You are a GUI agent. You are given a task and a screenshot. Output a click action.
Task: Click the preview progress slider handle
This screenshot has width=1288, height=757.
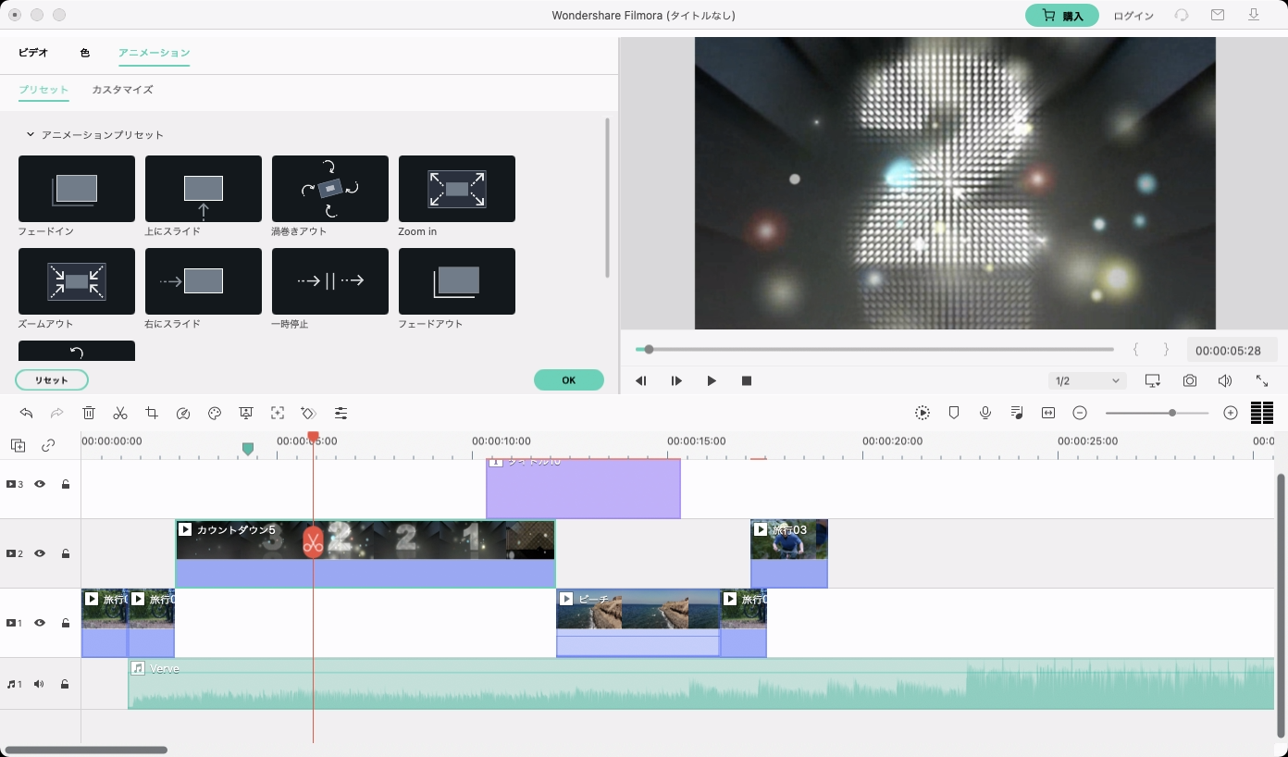649,350
